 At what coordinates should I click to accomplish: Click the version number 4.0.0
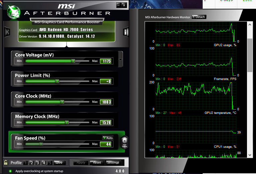coord(120,171)
